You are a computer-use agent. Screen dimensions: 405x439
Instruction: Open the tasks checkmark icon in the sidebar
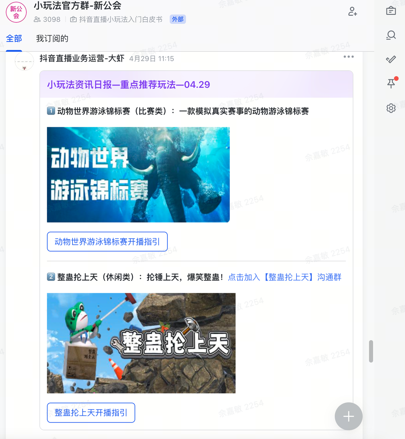(391, 59)
